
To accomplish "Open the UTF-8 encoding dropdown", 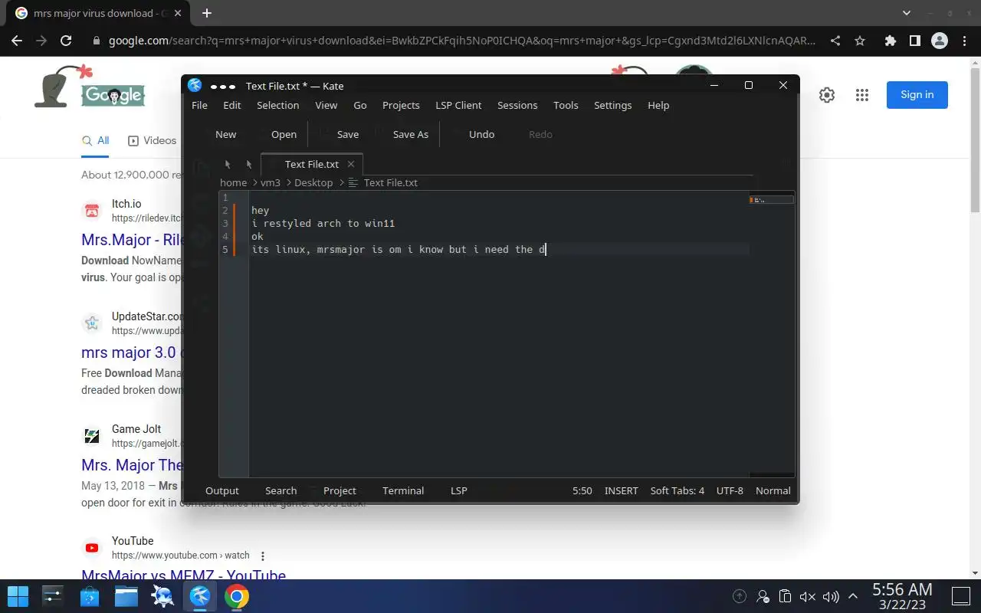I will (x=730, y=490).
